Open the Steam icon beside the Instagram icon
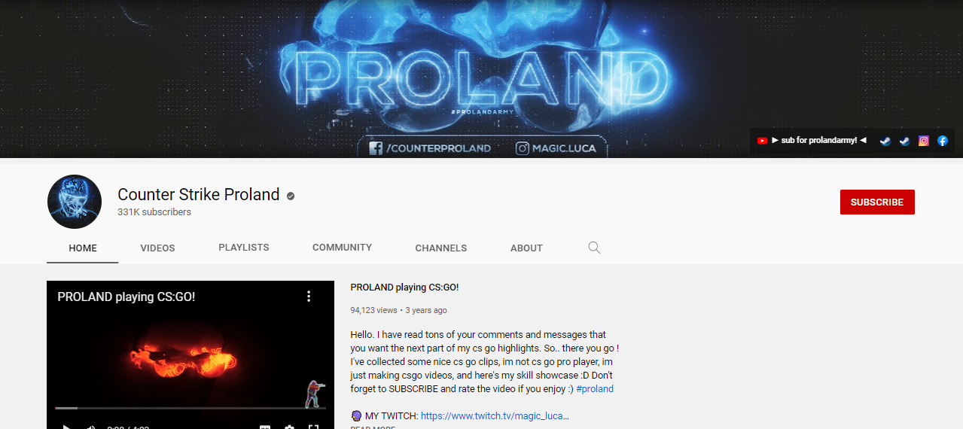 [905, 141]
